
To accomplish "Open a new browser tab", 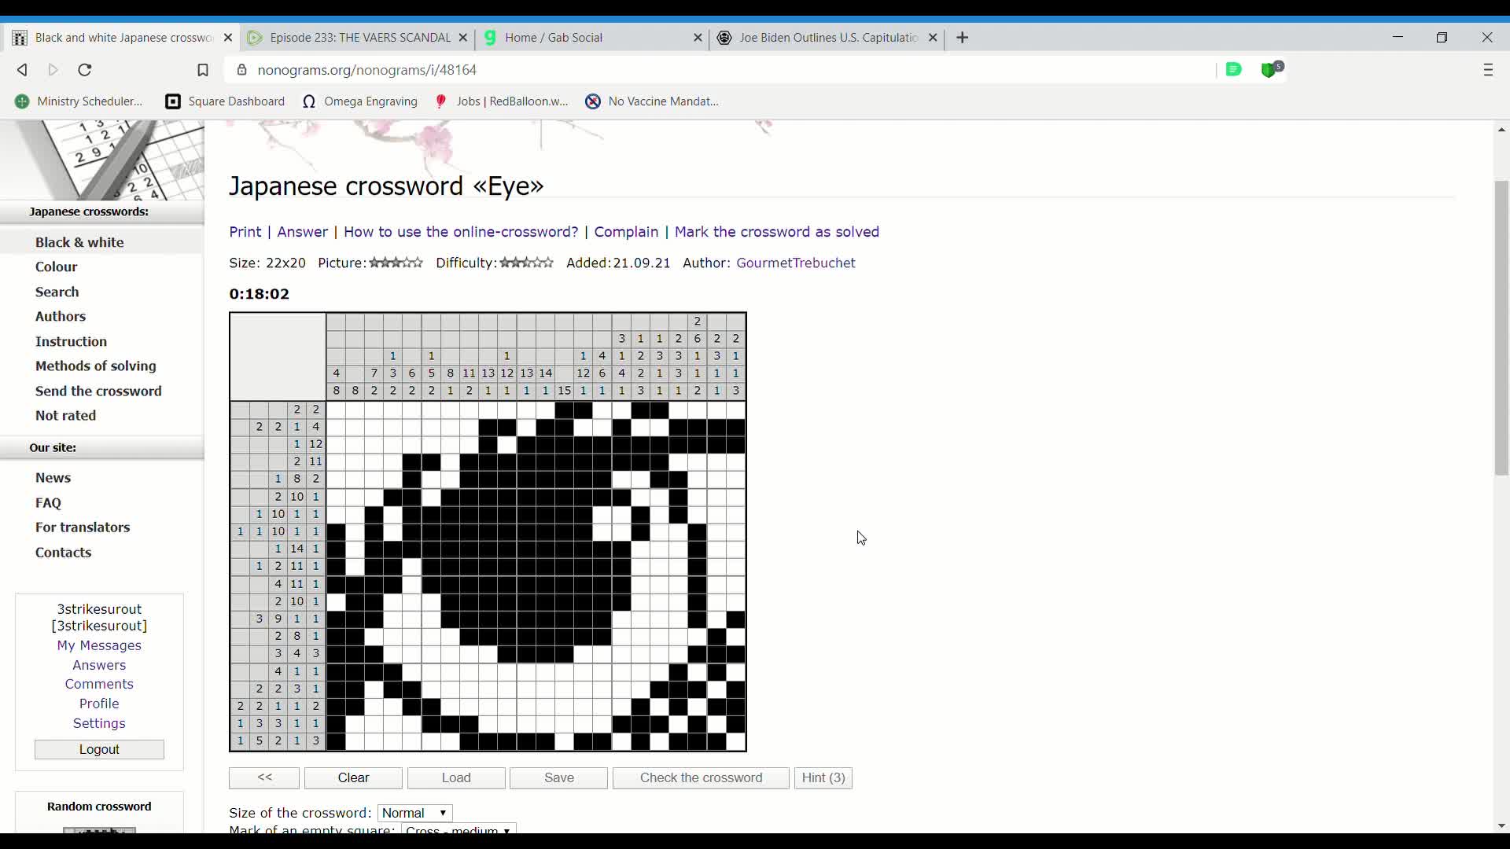I will pyautogui.click(x=963, y=38).
